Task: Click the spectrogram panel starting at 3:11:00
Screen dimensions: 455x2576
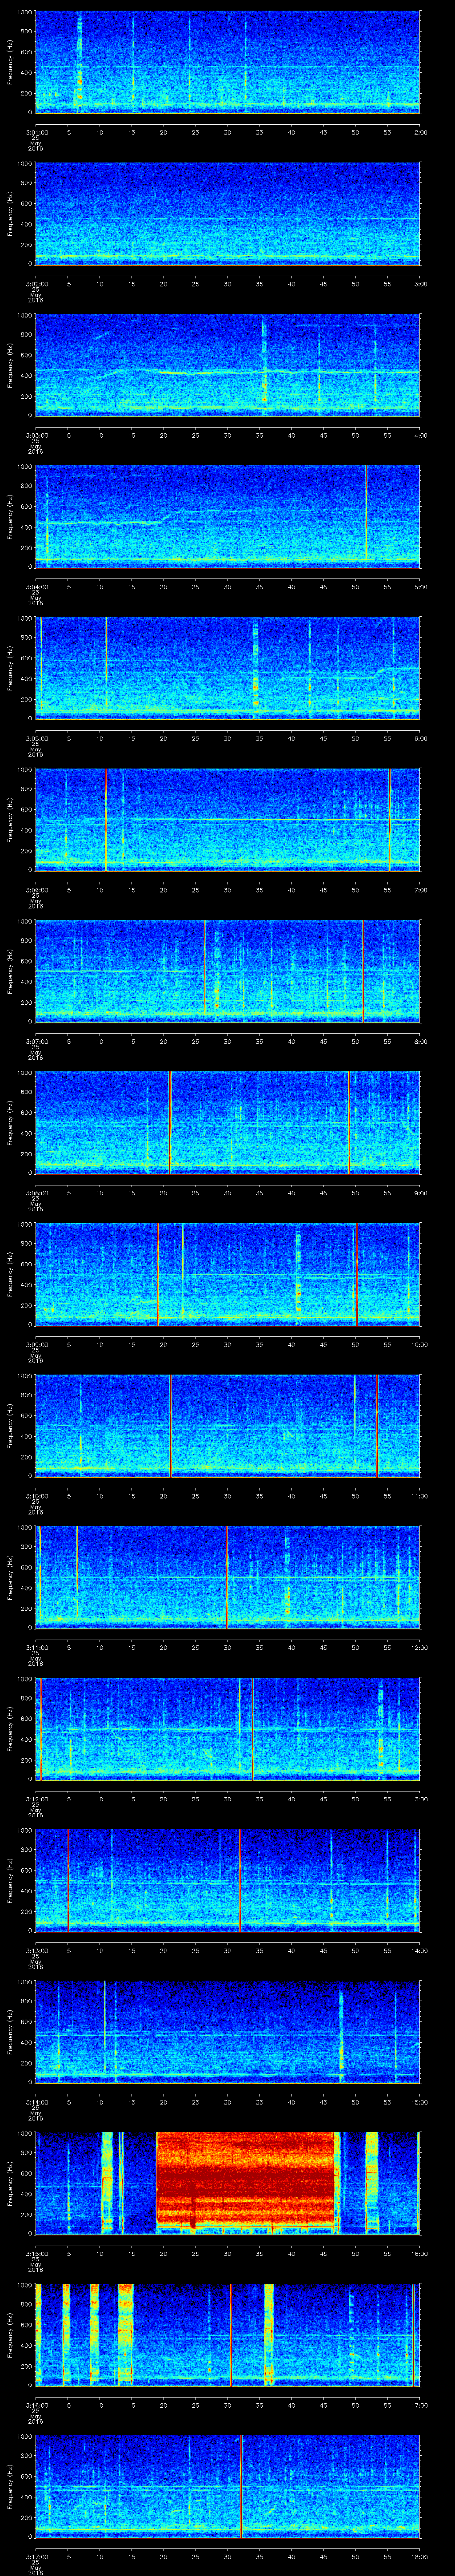Action: [x=228, y=1577]
